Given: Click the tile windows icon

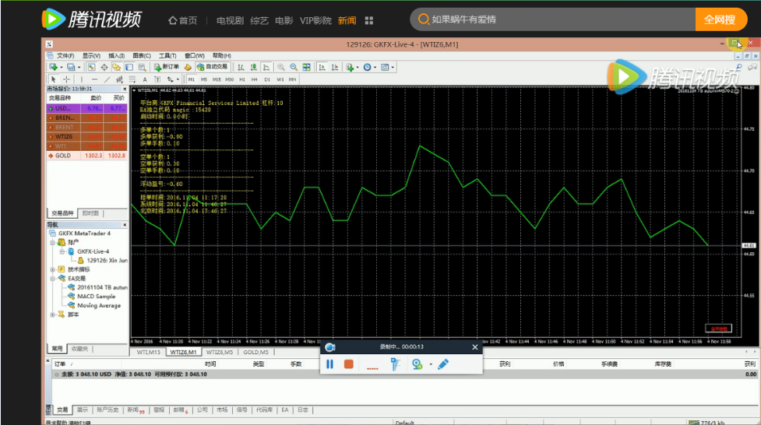Looking at the screenshot, I should [x=306, y=67].
